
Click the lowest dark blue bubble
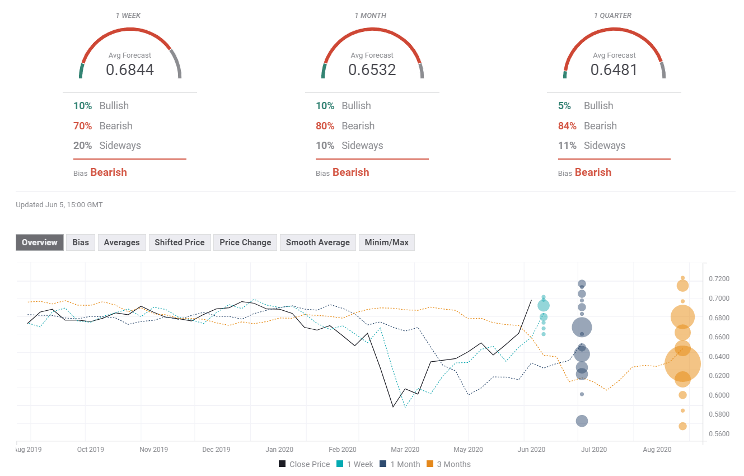point(582,421)
